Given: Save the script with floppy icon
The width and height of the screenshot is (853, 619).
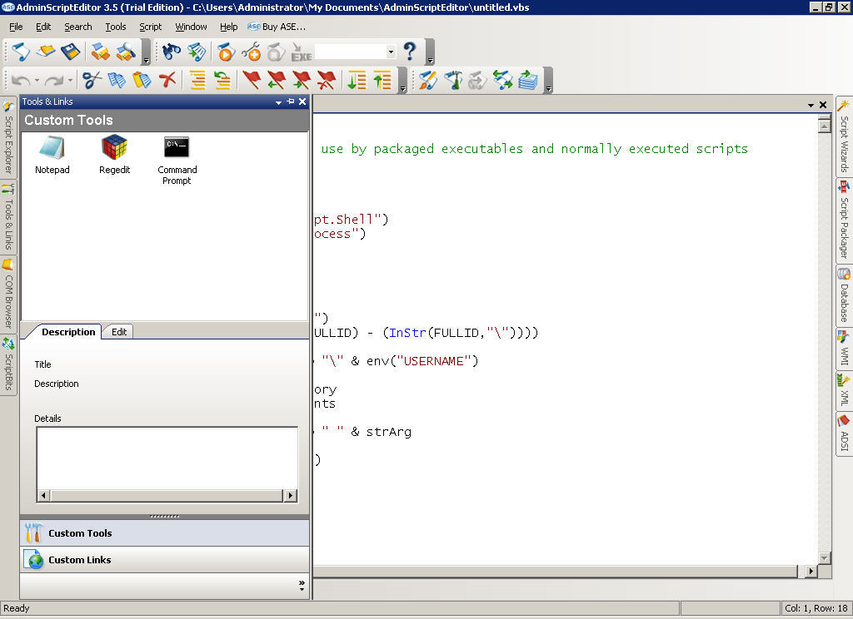Looking at the screenshot, I should click(70, 52).
